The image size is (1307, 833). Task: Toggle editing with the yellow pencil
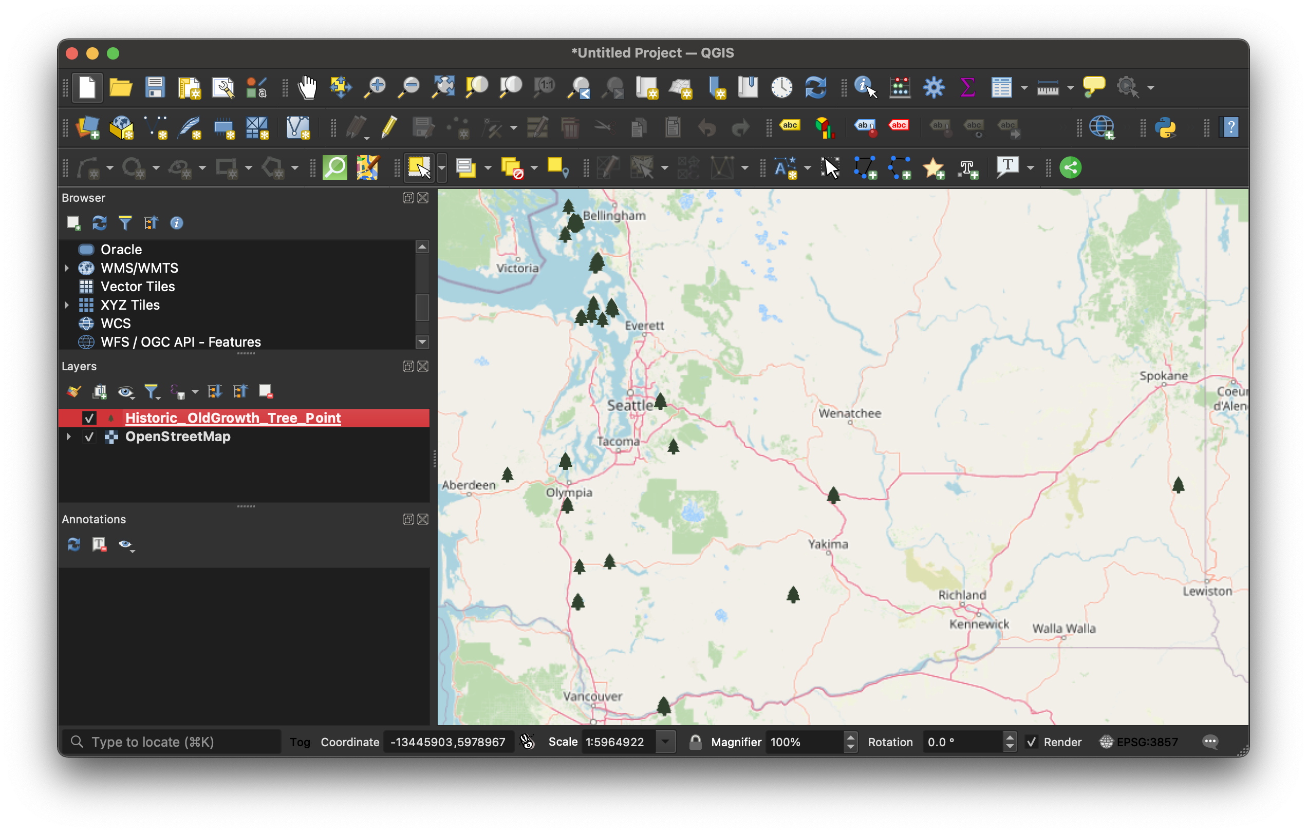388,128
